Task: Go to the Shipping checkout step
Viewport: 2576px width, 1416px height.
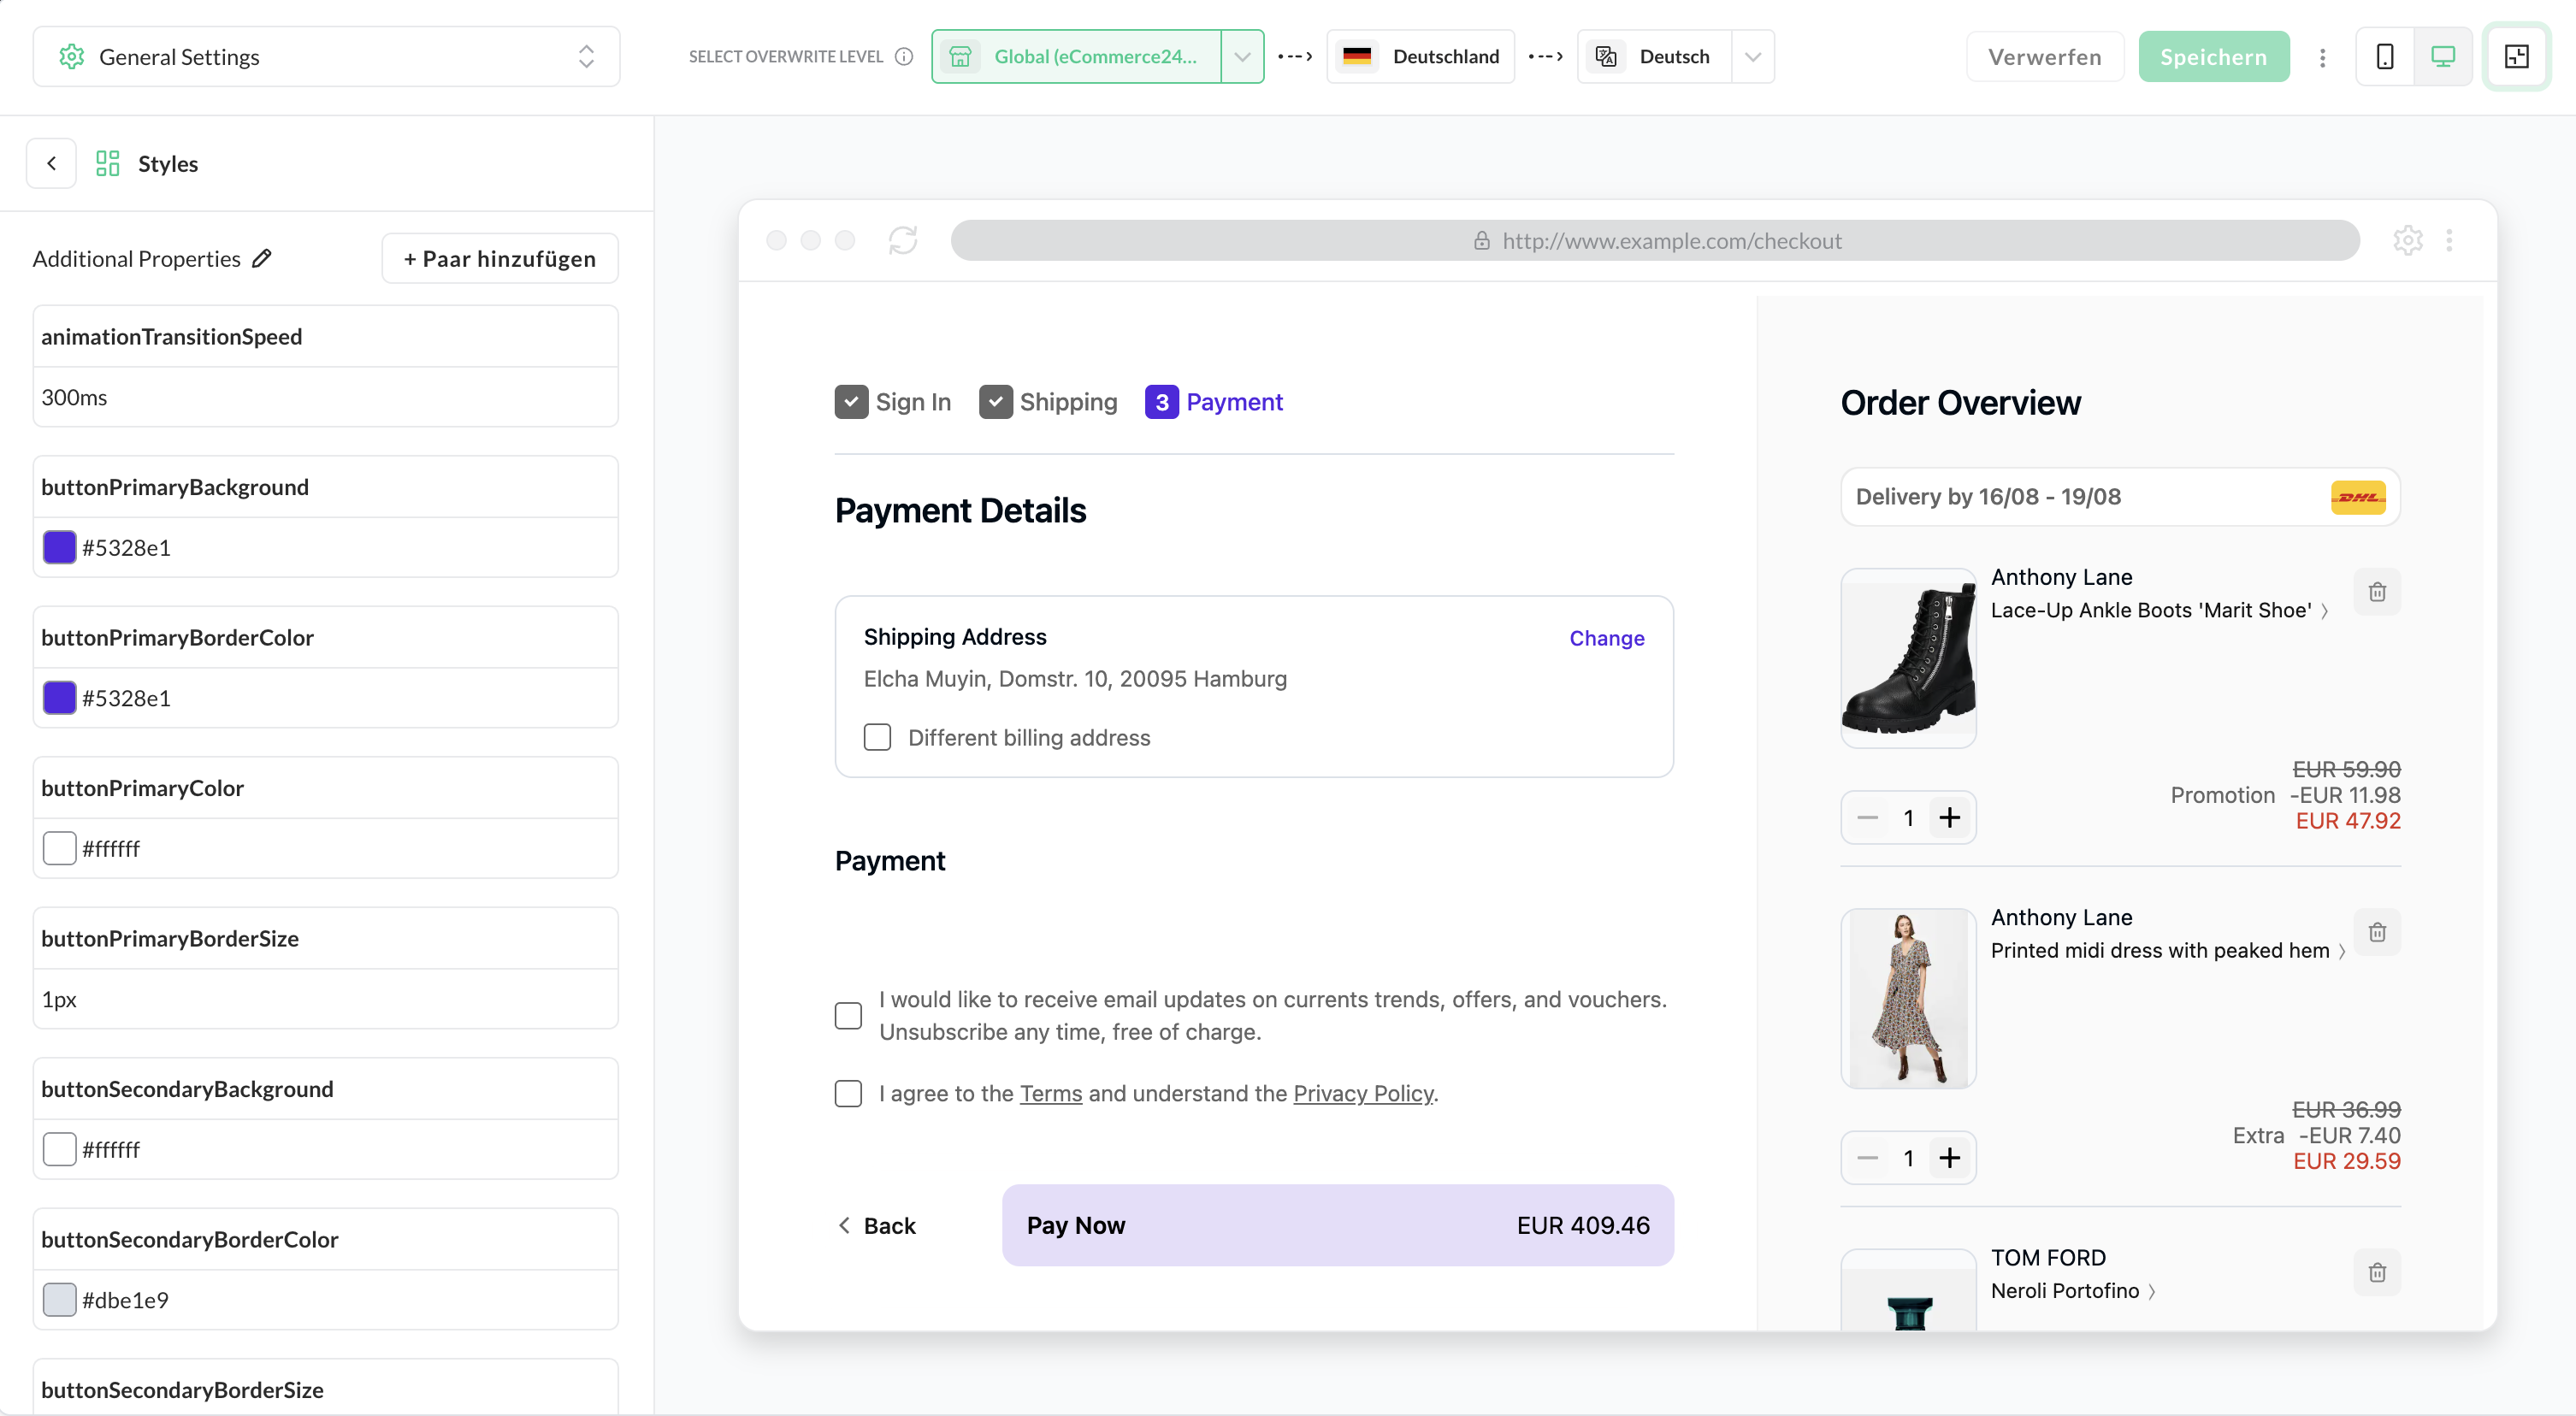Action: click(x=1048, y=402)
